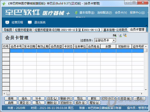The height and width of the screenshot is (112, 150).
Task: Click the app logo in the title bar
Action: 4,4
